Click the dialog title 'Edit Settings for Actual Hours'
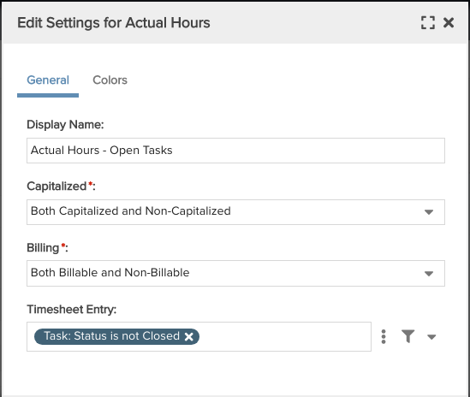This screenshot has height=397, width=470. 114,23
